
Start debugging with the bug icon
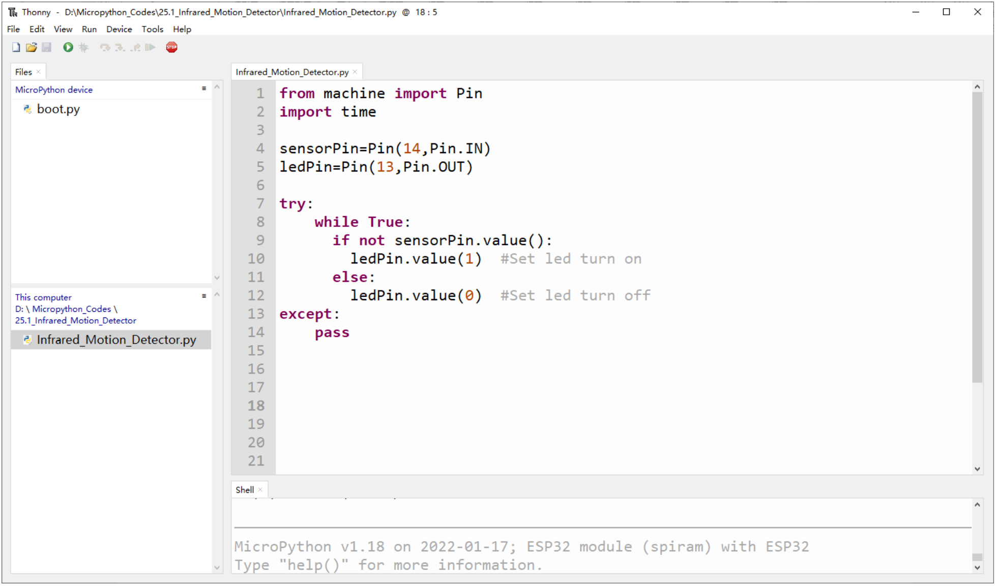point(83,47)
